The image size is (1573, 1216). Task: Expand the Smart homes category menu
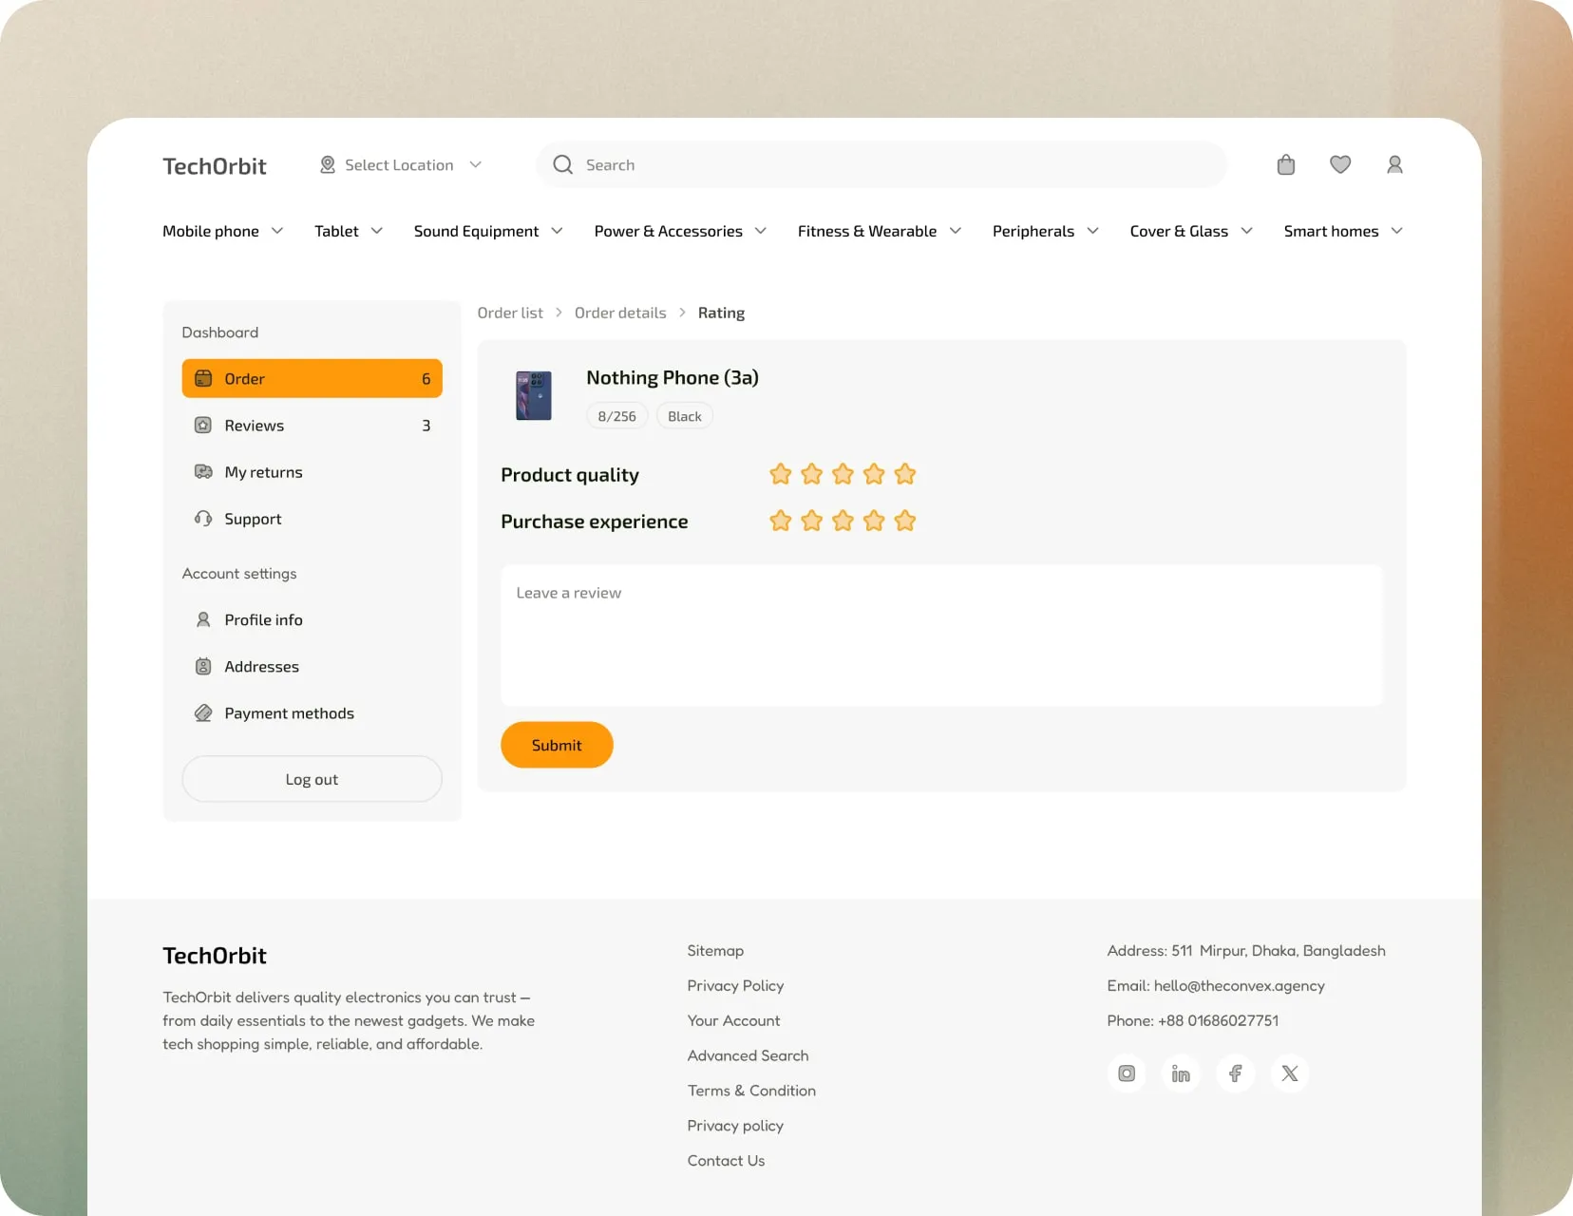pos(1342,231)
